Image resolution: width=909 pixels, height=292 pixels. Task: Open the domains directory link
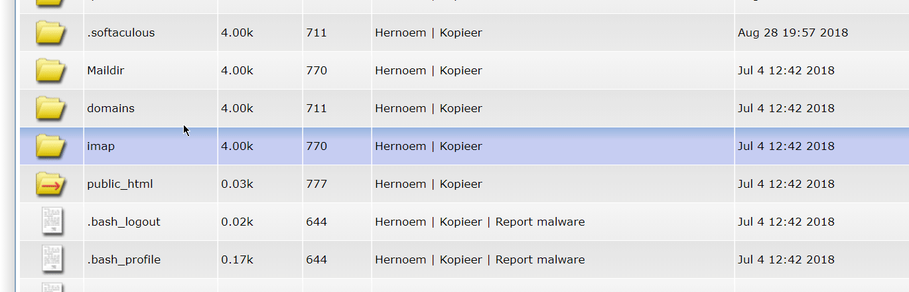pyautogui.click(x=111, y=108)
